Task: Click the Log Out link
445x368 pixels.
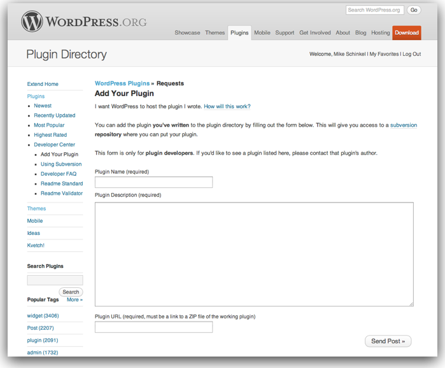Action: [x=411, y=54]
